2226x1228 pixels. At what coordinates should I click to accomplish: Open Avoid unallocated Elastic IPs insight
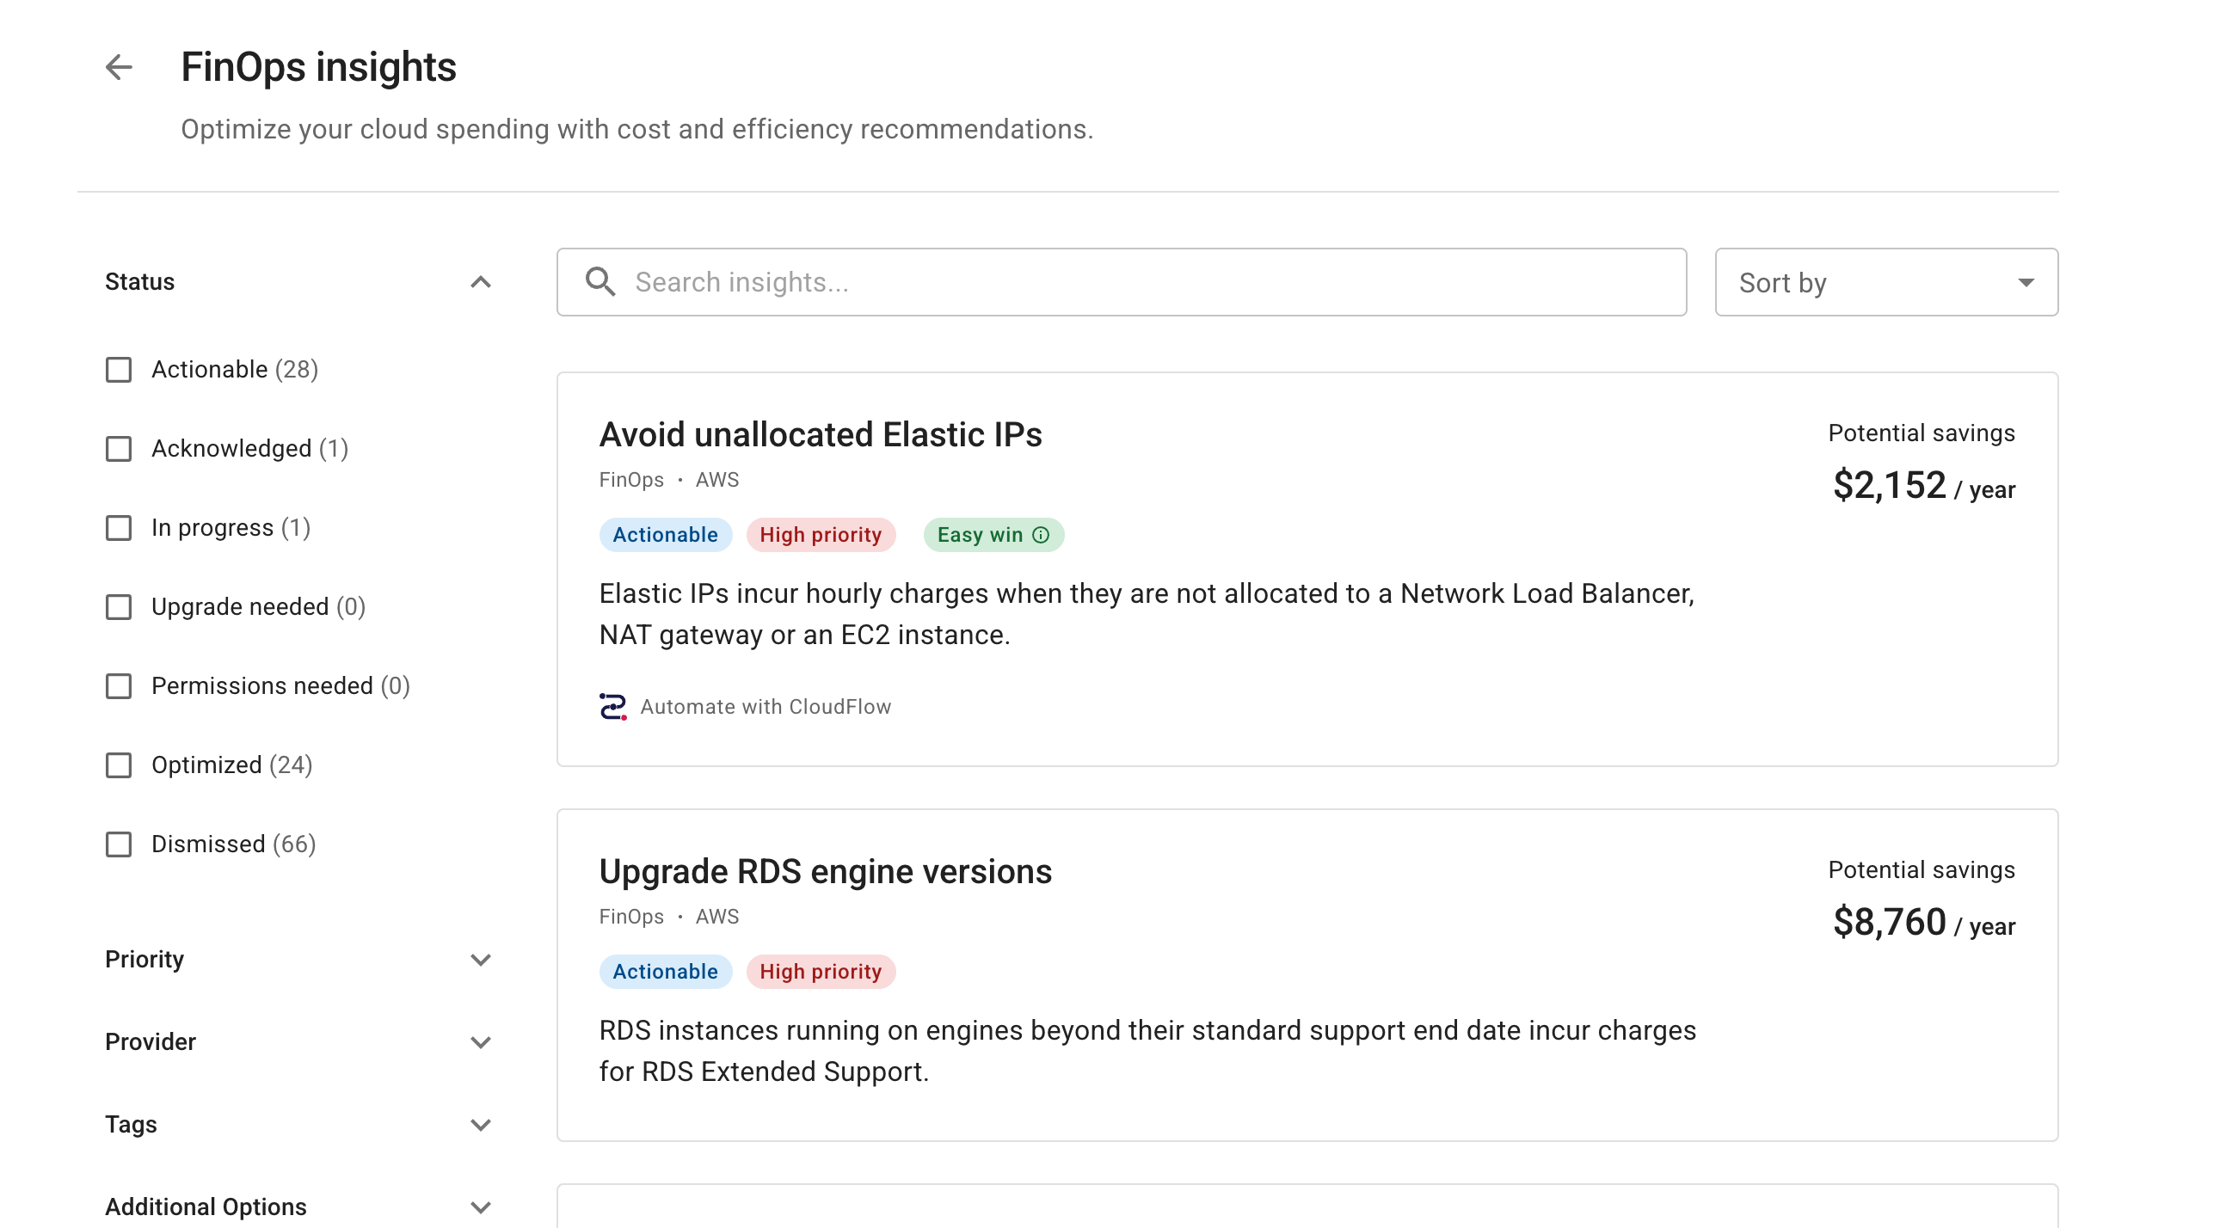point(820,434)
